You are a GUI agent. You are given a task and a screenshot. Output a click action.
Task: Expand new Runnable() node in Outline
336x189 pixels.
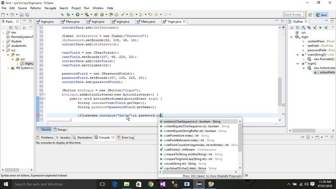click(303, 59)
